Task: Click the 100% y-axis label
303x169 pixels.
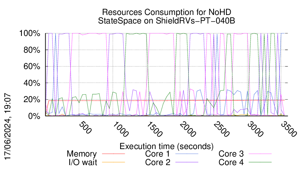Action: coord(30,33)
